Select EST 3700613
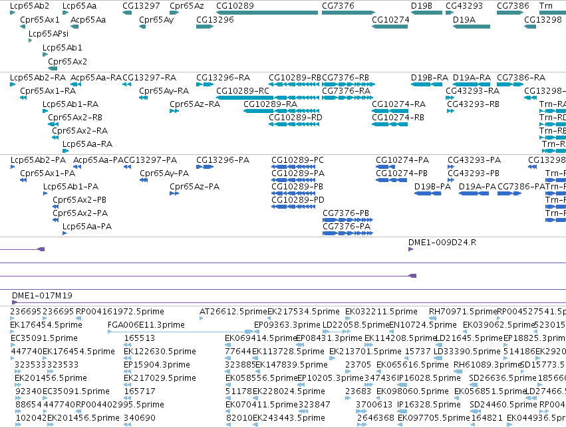Viewport: 566px width, 428px height. 361,411
